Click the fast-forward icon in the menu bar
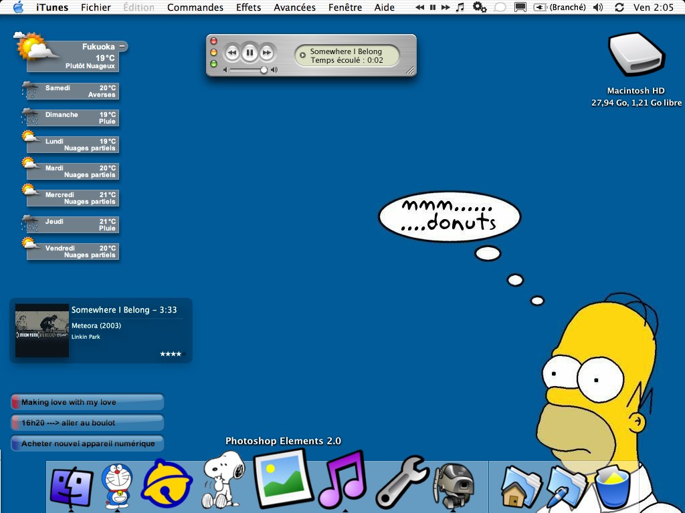Image resolution: width=685 pixels, height=513 pixels. pyautogui.click(x=445, y=7)
